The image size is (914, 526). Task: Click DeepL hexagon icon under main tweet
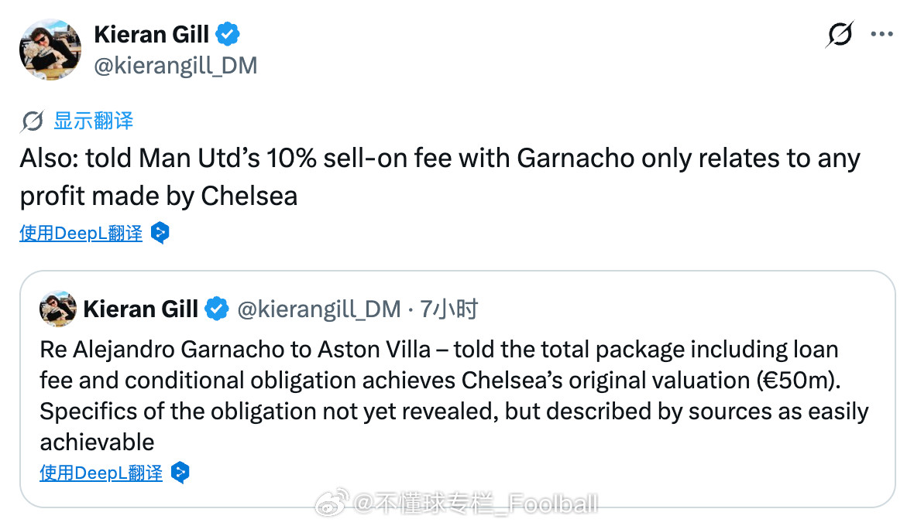(160, 233)
